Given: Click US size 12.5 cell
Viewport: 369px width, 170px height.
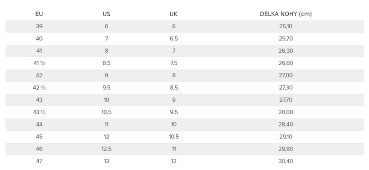Looking at the screenshot, I should click(x=107, y=149).
